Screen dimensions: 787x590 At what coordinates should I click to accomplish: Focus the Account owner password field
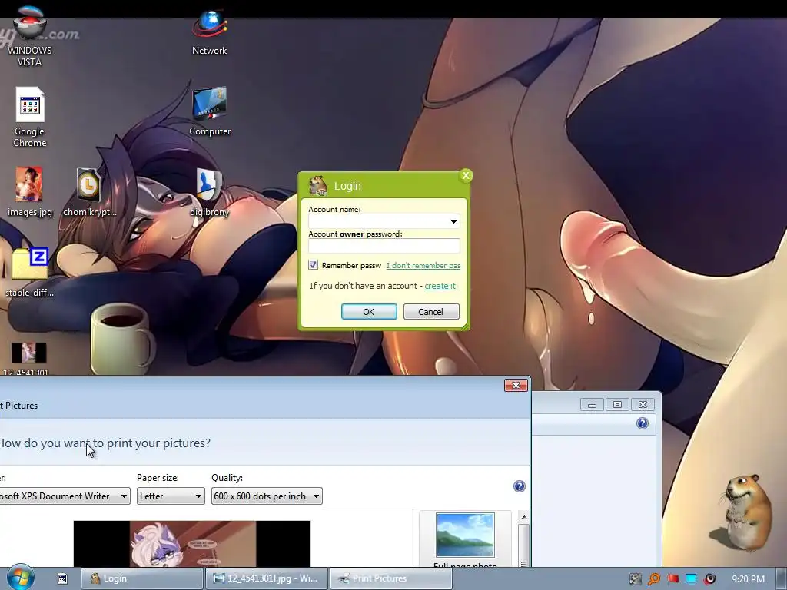coord(384,246)
